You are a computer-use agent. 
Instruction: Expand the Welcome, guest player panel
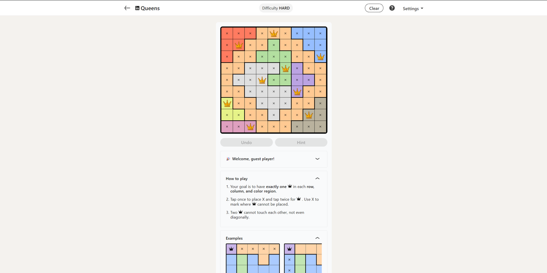pos(317,159)
